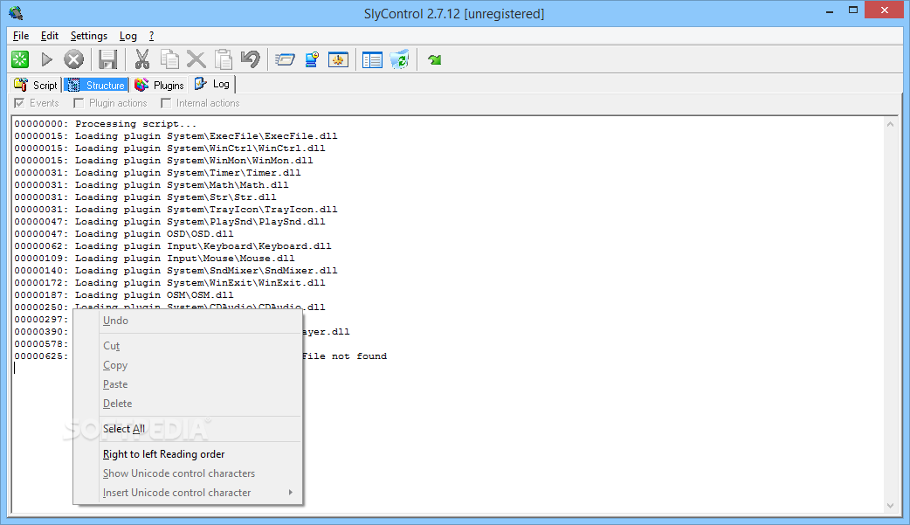Click the SlyControl app icon in title bar
The image size is (910, 525).
(16, 13)
